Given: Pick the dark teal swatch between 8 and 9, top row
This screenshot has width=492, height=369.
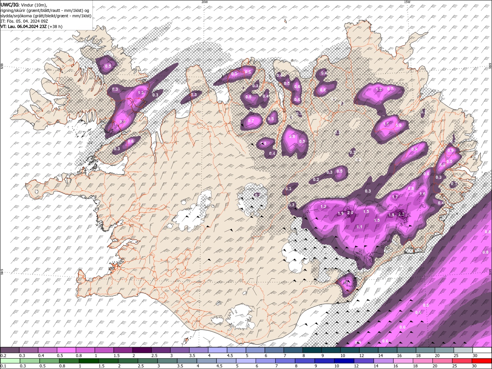Looking at the screenshot, I should tap(312, 350).
